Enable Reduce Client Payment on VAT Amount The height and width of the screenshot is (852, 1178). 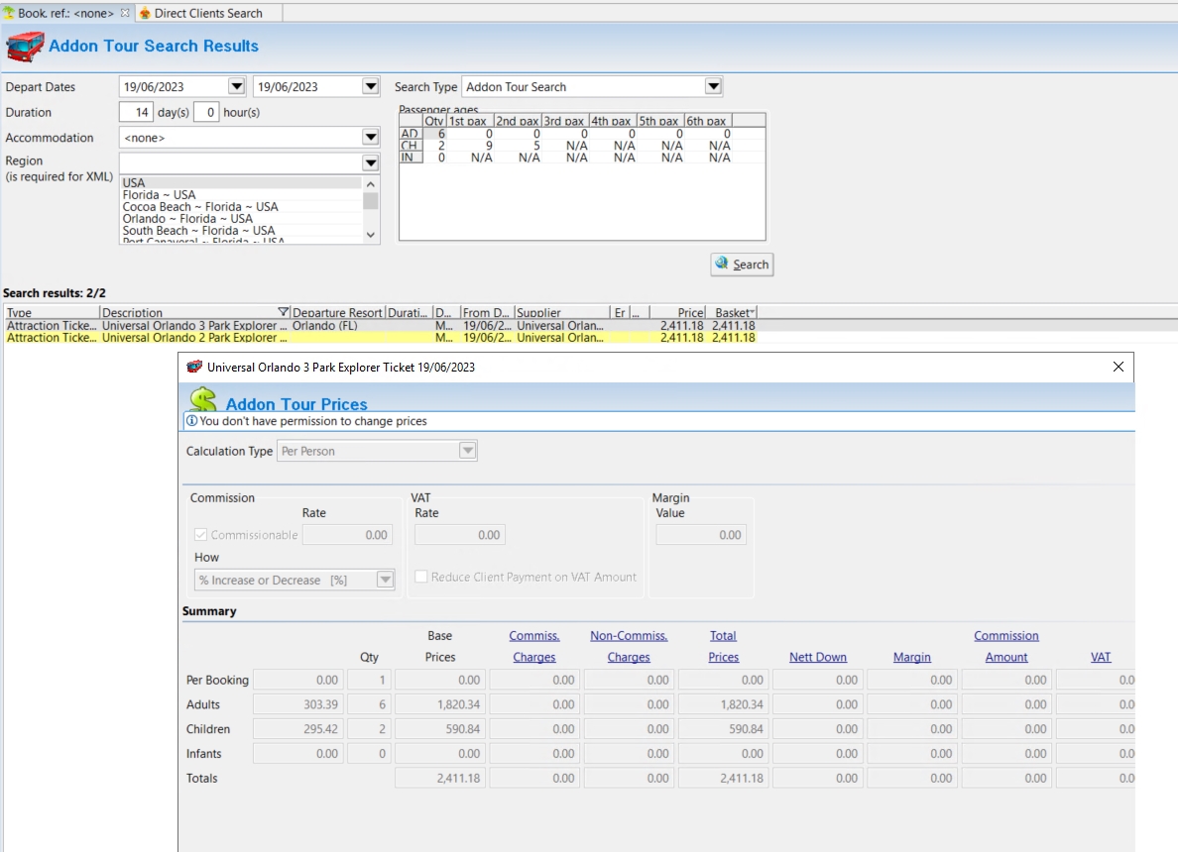click(x=421, y=577)
